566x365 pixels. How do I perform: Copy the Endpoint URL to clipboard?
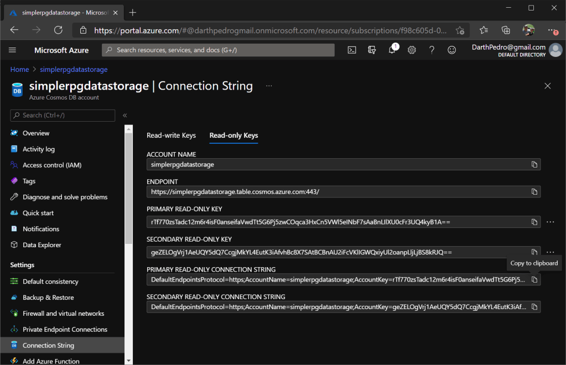[534, 192]
